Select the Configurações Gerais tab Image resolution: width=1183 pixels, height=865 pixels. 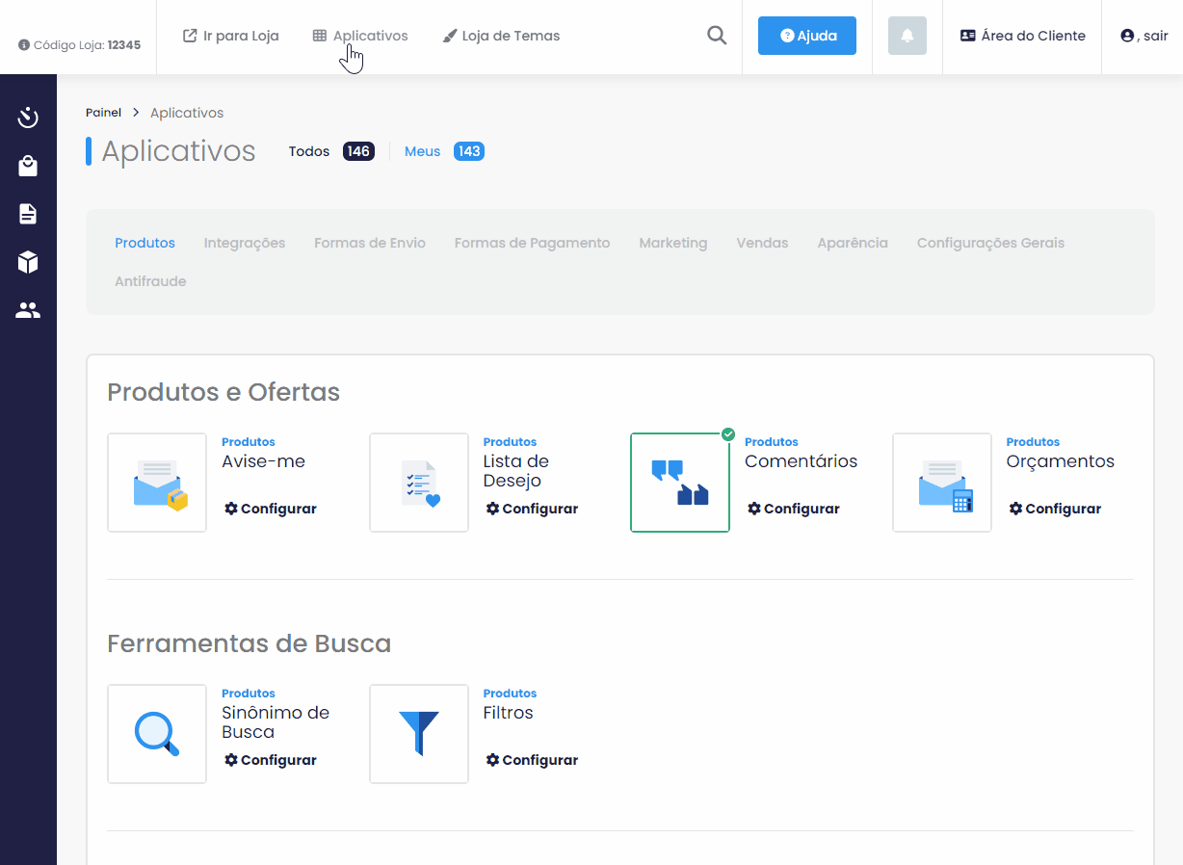(x=990, y=243)
